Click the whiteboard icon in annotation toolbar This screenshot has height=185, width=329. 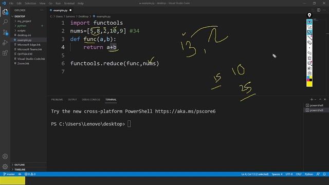coord(309,63)
